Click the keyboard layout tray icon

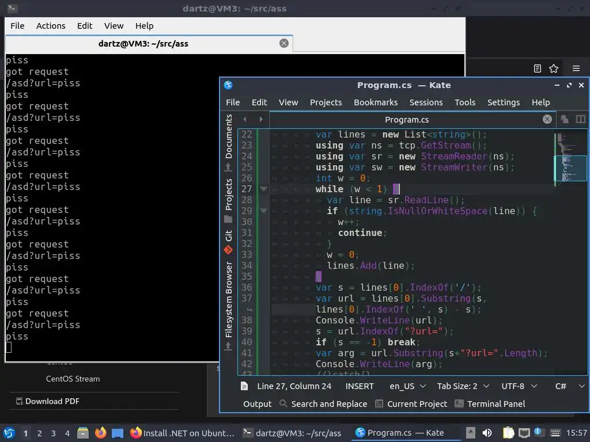[x=555, y=433]
